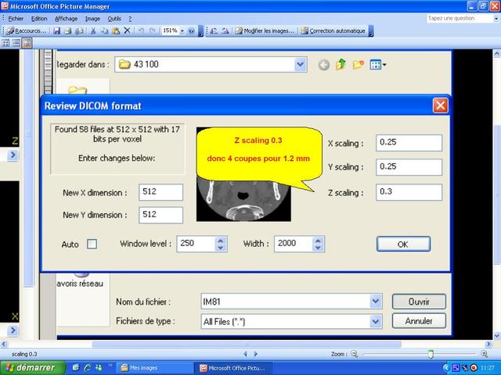This screenshot has width=501, height=375.
Task: Click the Print toolbar icon
Action: coord(68,31)
